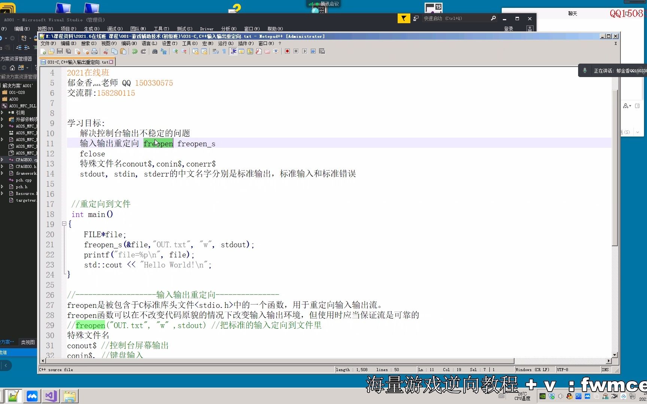Click the volume speaker tray icon

[x=561, y=396]
